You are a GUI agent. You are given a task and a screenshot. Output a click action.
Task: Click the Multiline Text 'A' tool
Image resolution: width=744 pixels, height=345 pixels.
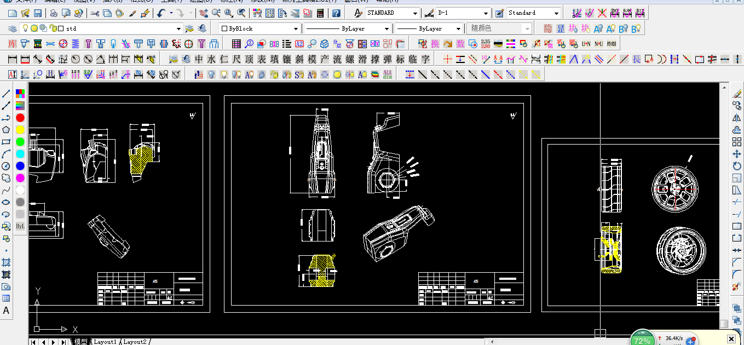pyautogui.click(x=6, y=311)
